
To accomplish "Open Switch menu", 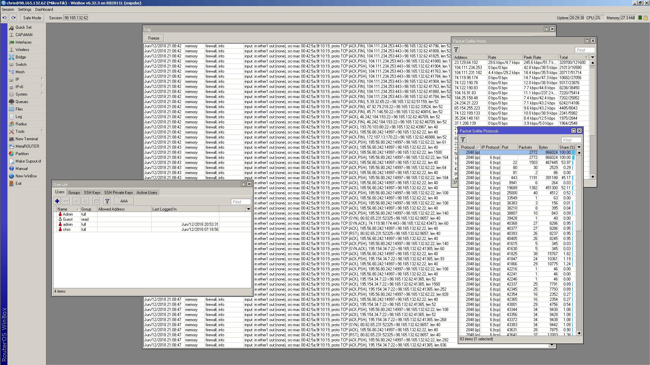I will 21,65.
